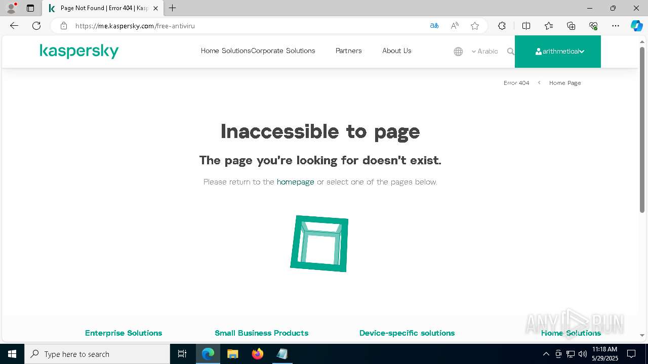This screenshot has height=364, width=648.
Task: Open the Home Solutions footer link
Action: pyautogui.click(x=571, y=333)
